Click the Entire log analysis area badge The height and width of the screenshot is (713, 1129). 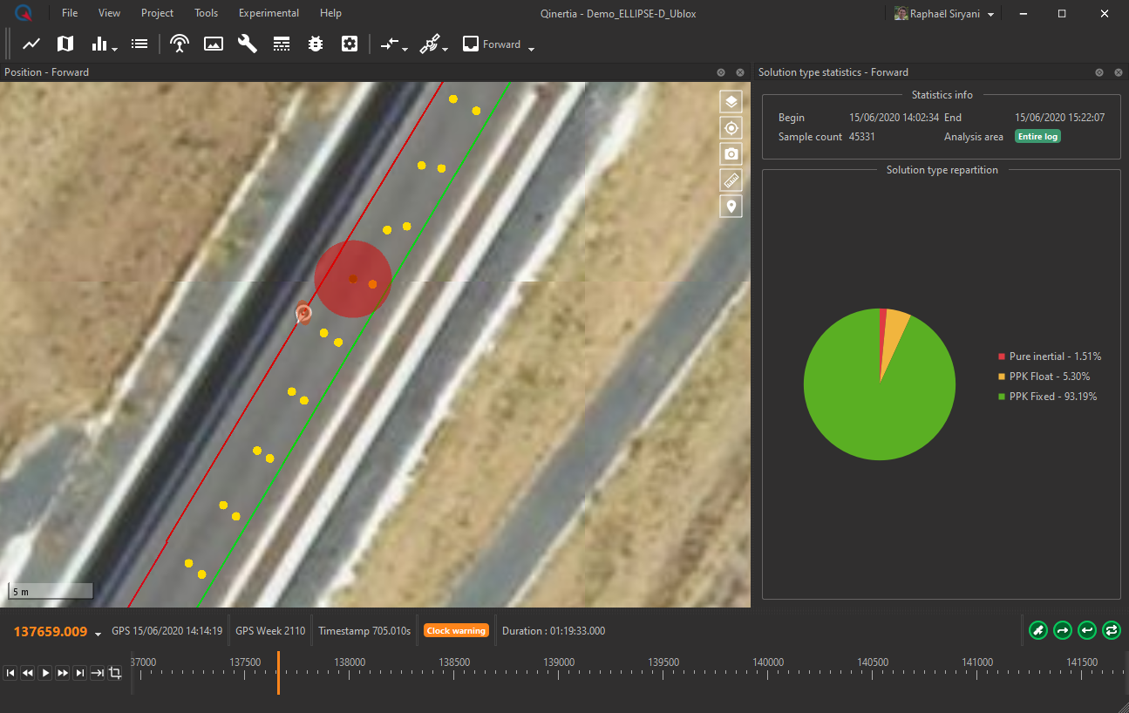point(1037,137)
